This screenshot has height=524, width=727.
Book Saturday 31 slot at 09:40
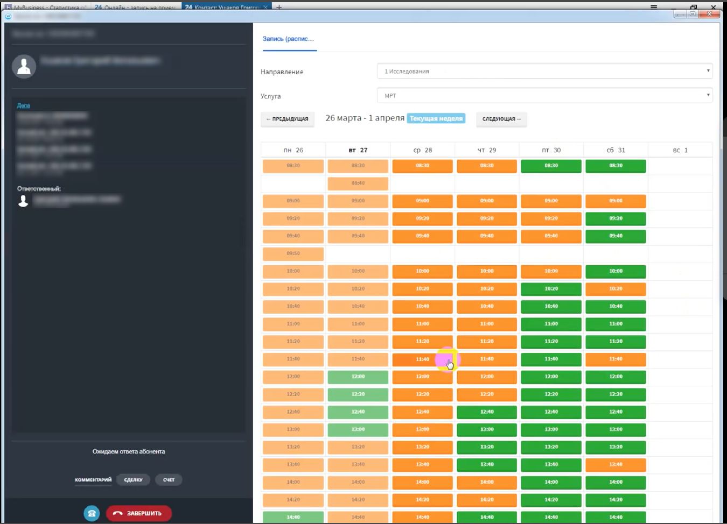coord(616,236)
